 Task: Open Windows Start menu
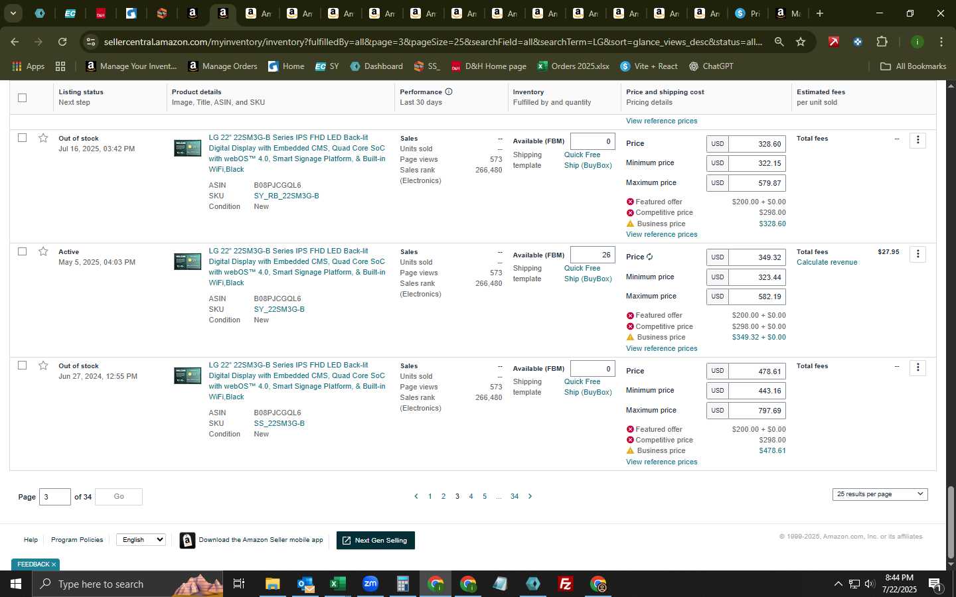15,584
